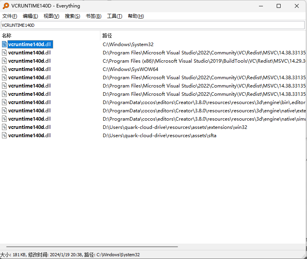307x259 pixels.
Task: Click the search box containing VCRUNTIME140D
Action: [x=153, y=25]
